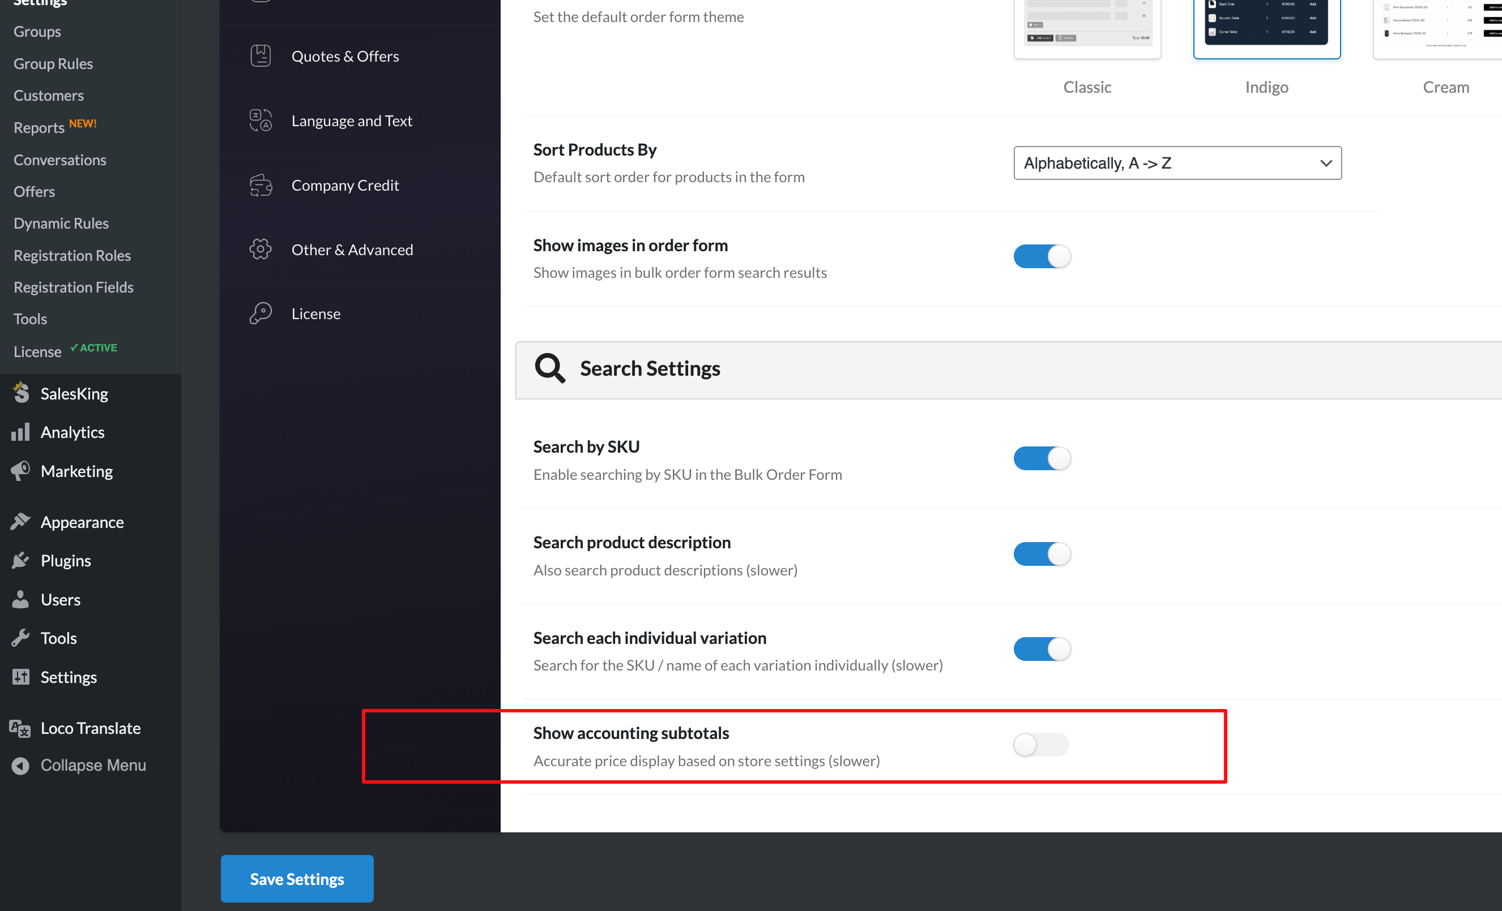
Task: Click the Language and Text icon
Action: click(261, 121)
